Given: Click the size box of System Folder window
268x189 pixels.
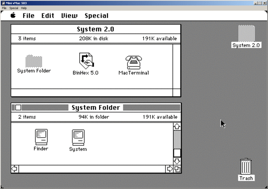Looking at the screenshot, I should point(177,169).
